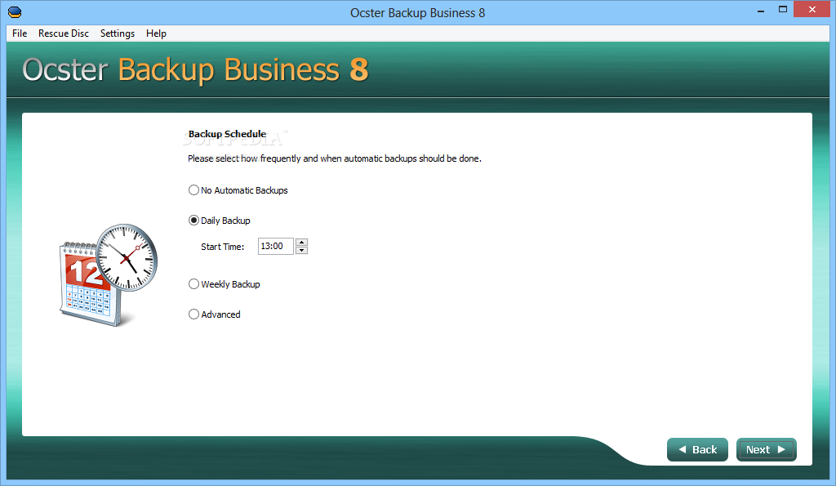This screenshot has width=836, height=486.
Task: Choose the Weekly Backup option
Action: pyautogui.click(x=225, y=284)
